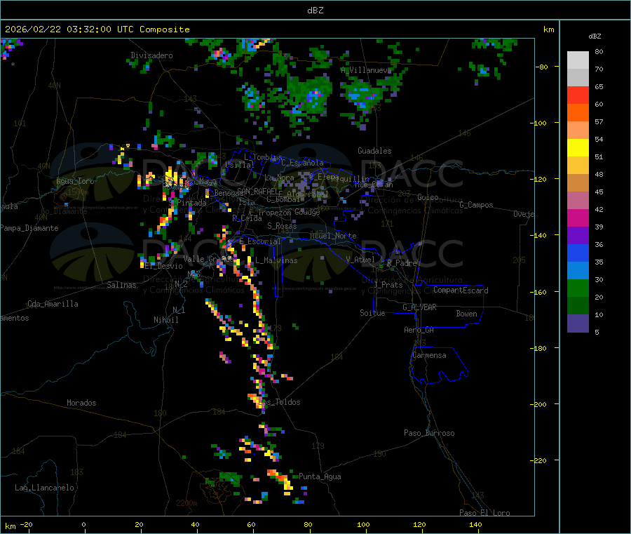This screenshot has height=534, width=631.
Task: Select the 'G_ALVEAR' label
Action: [419, 307]
